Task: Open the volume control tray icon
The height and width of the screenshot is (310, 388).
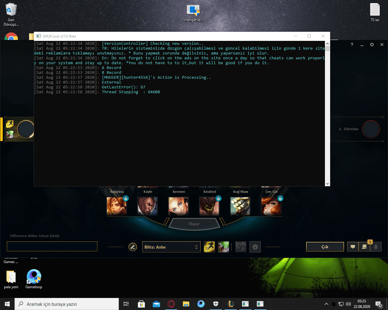Action: pyautogui.click(x=348, y=304)
